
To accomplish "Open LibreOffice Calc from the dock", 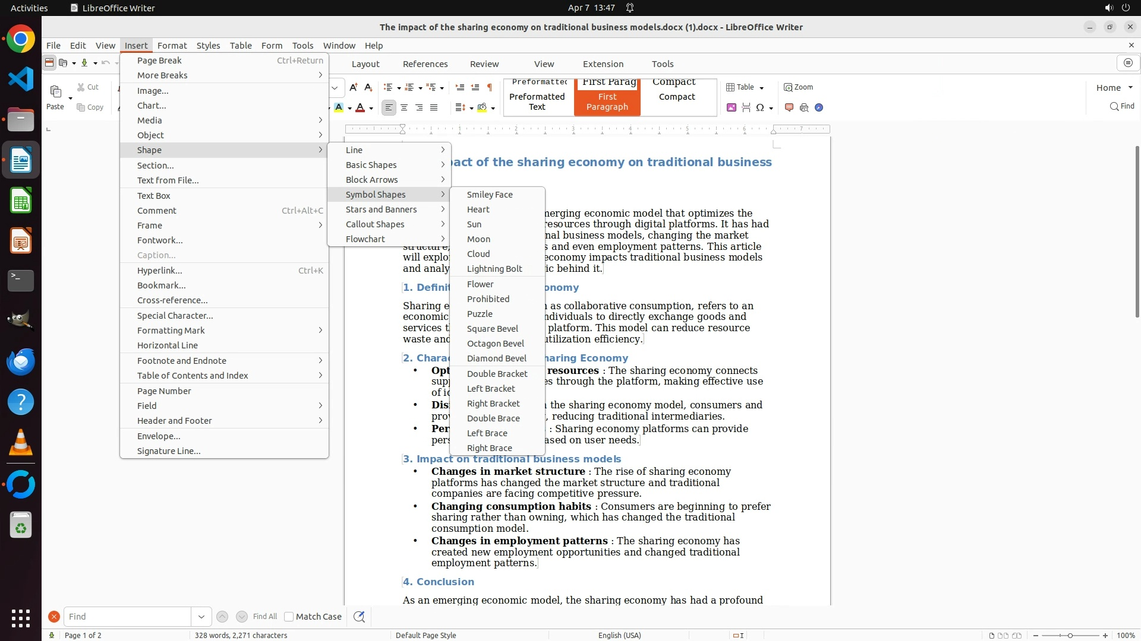I will [21, 201].
